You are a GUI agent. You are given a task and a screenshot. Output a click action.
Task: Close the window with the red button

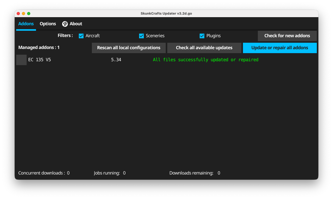pos(18,14)
